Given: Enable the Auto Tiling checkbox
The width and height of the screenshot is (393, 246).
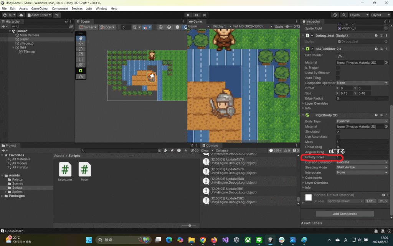Looking at the screenshot, I should pyautogui.click(x=338, y=78).
